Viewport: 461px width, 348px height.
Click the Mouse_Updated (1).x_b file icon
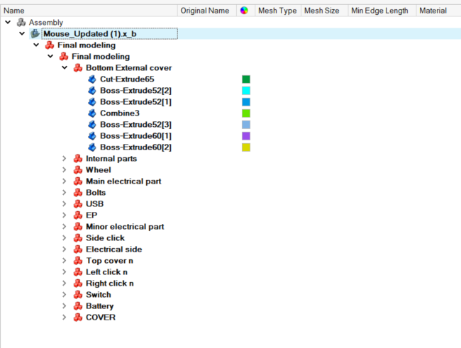[x=35, y=34]
